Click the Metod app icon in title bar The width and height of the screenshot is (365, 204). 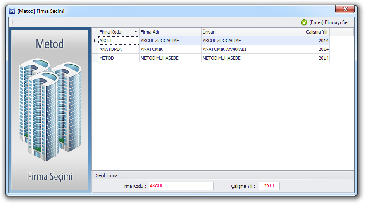click(12, 11)
